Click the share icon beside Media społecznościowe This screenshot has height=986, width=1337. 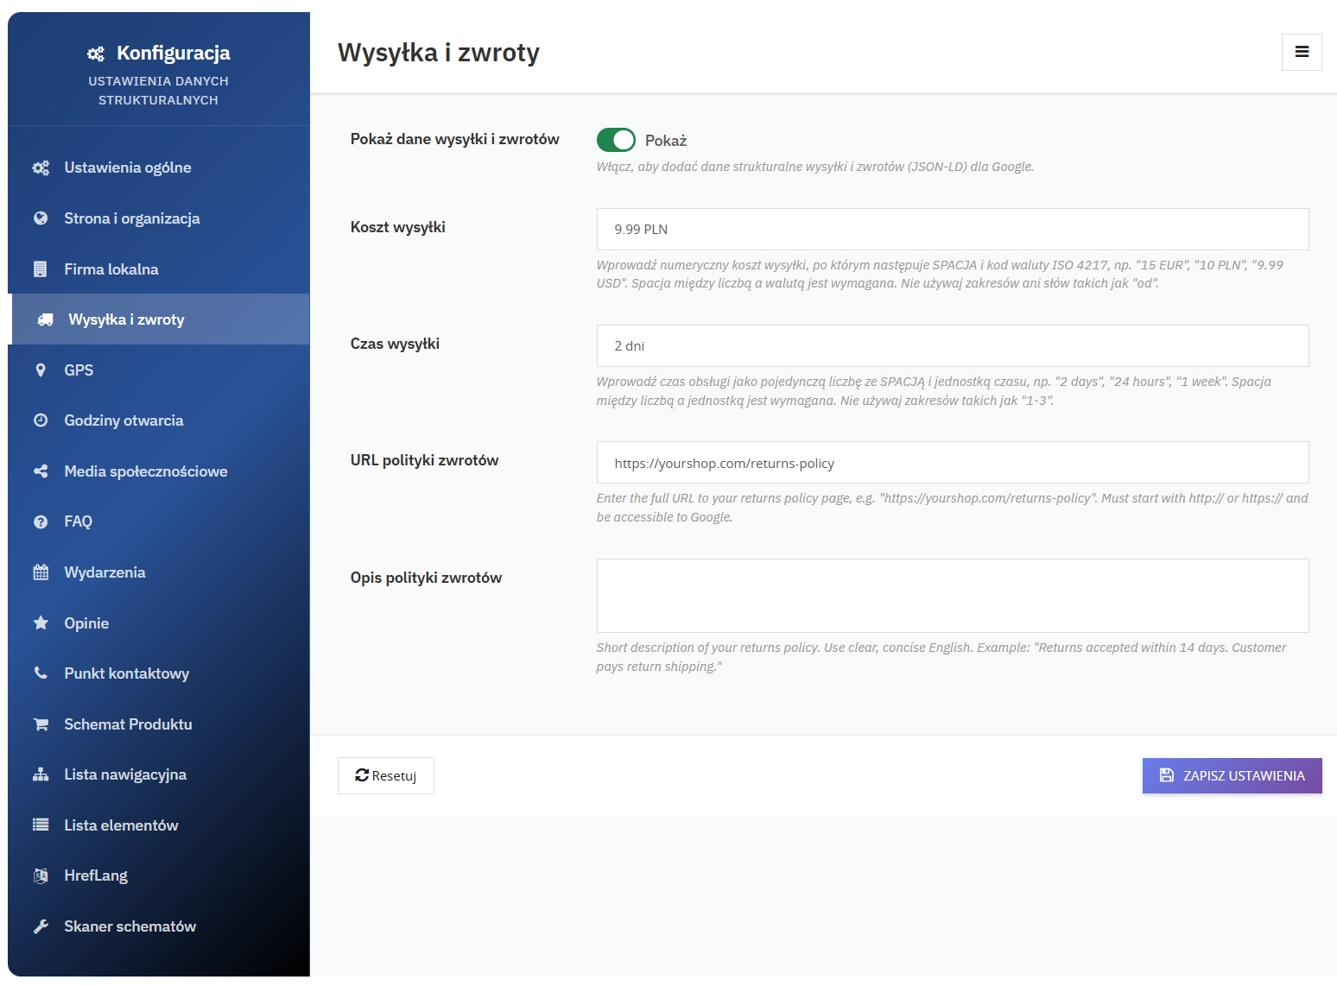41,471
